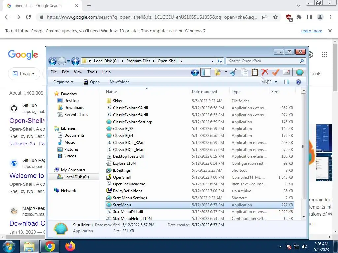338x253 pixels.
Task: Select My Computer in navigation pane
Action: (x=73, y=170)
